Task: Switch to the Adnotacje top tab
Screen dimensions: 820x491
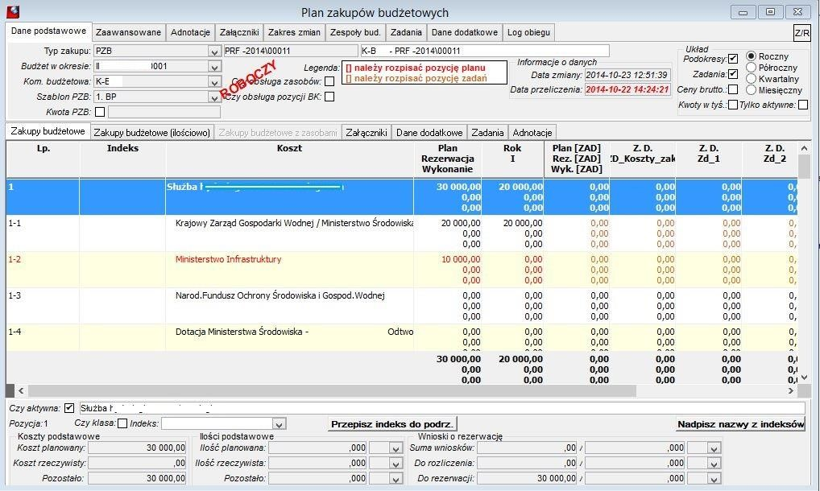Action: [190, 32]
